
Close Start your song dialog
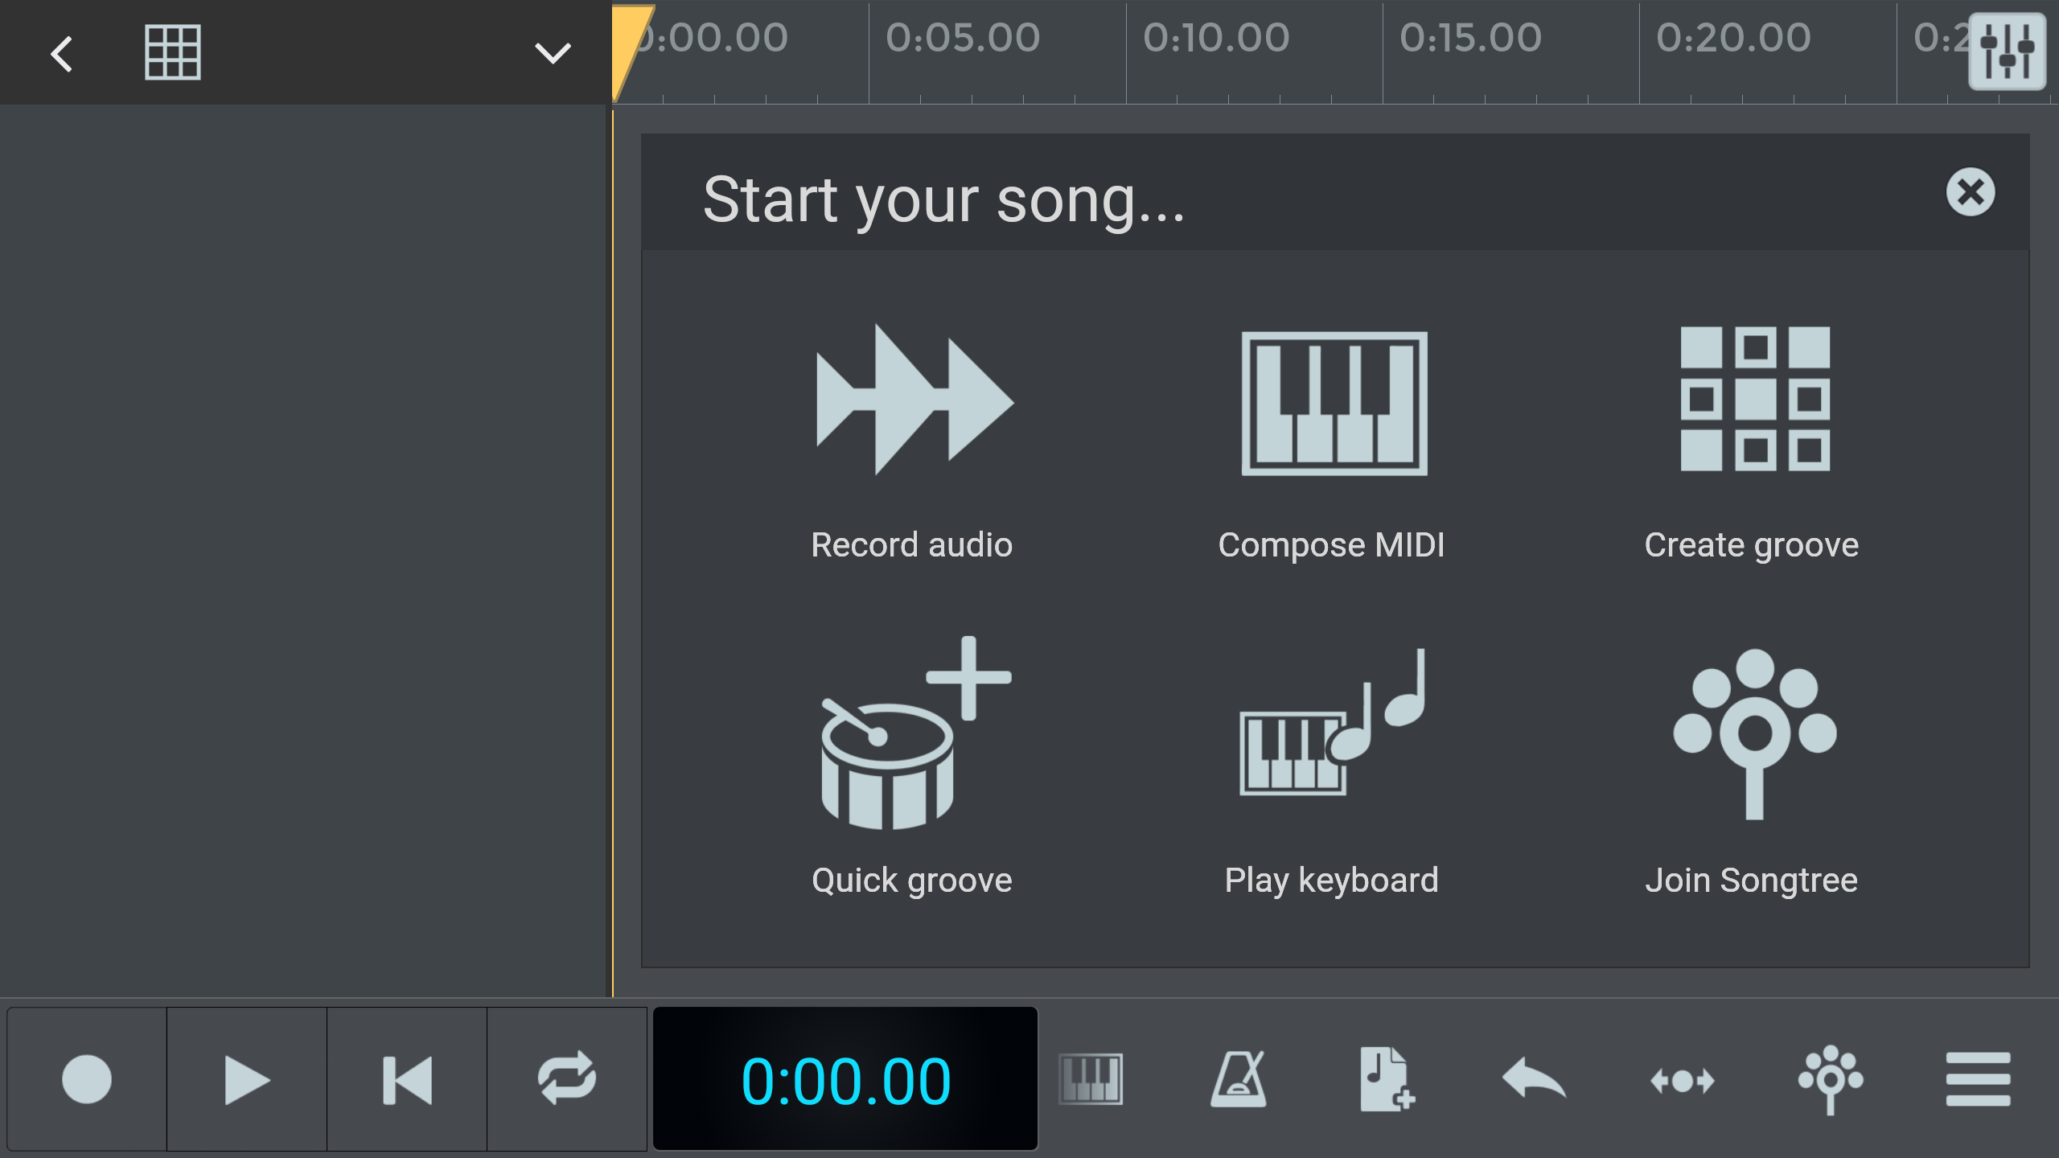tap(1970, 191)
